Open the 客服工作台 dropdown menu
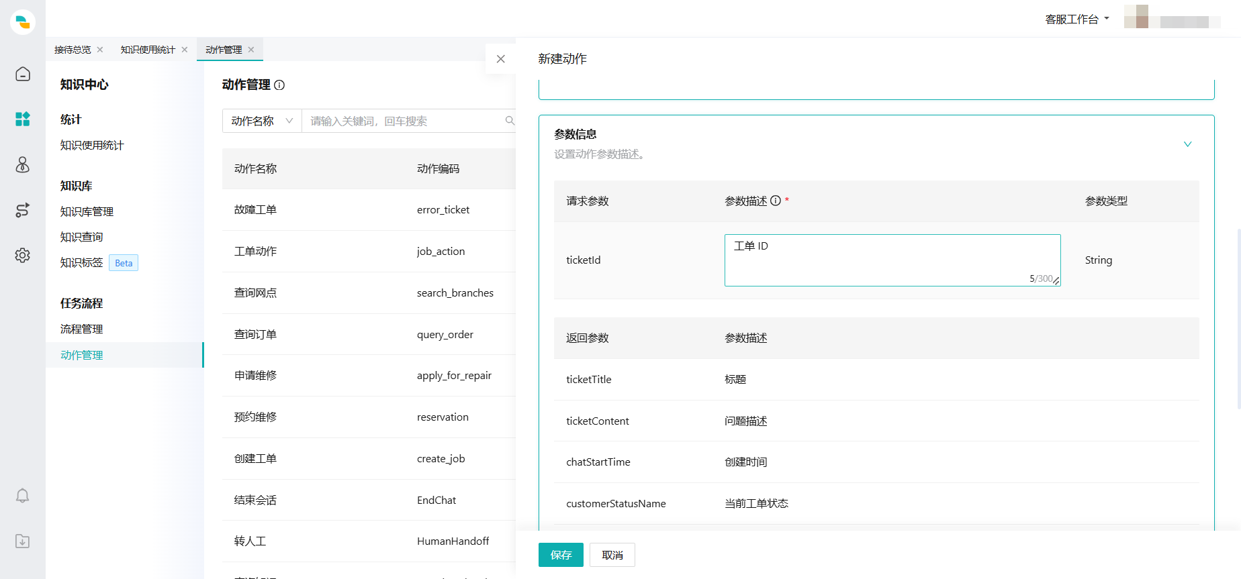The width and height of the screenshot is (1241, 579). 1076,19
